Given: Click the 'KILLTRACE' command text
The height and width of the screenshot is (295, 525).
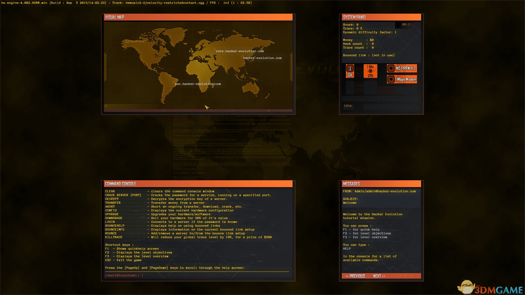Looking at the screenshot, I should (114, 237).
